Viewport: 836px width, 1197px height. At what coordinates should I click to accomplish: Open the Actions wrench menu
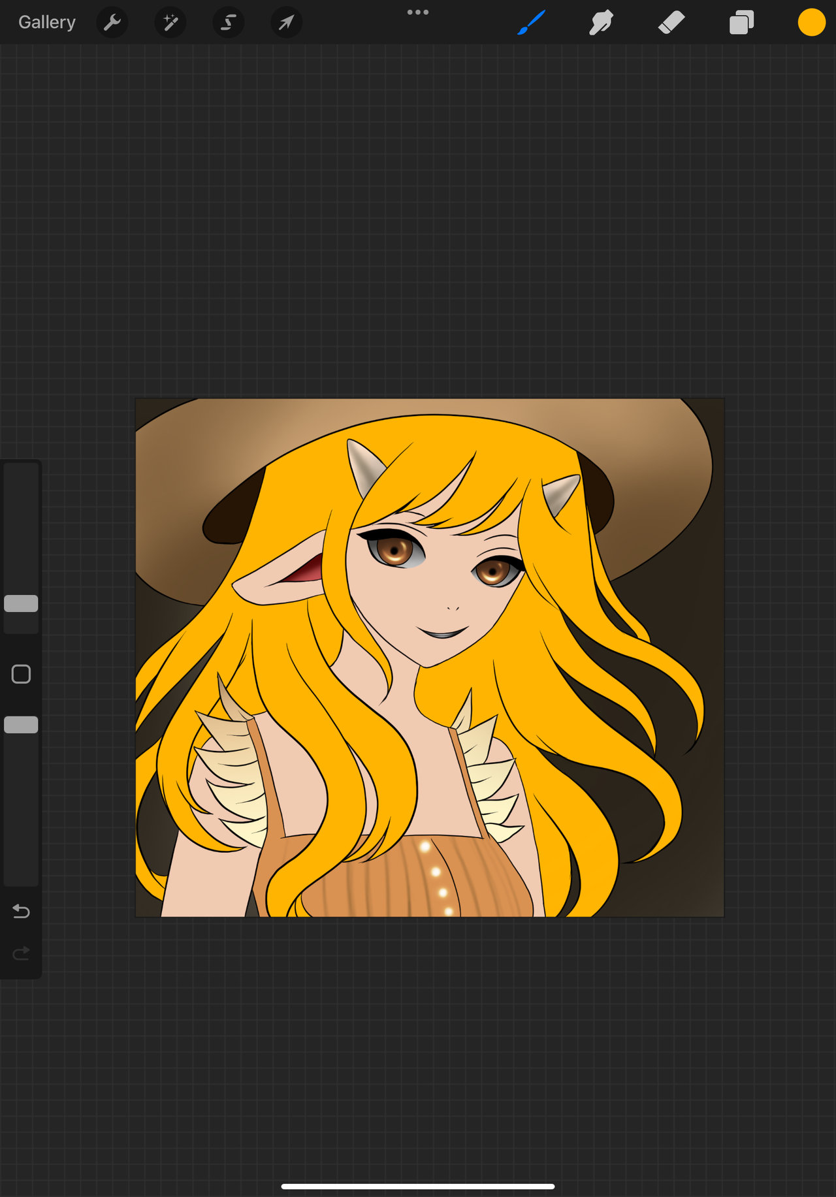click(x=112, y=22)
